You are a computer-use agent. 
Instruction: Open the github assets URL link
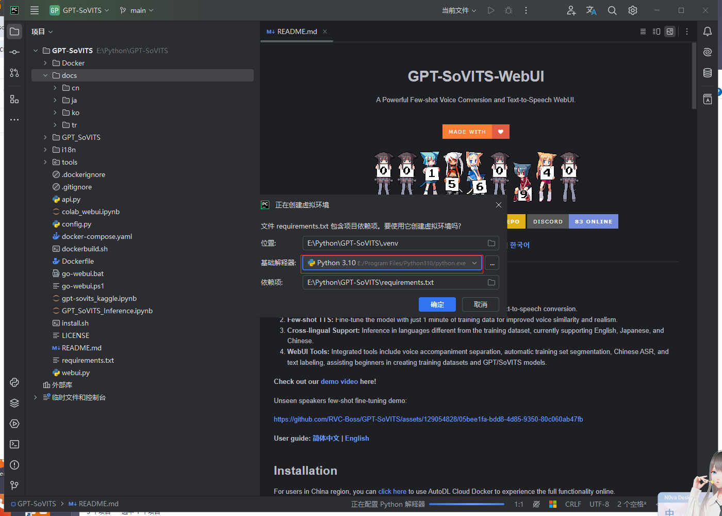(x=429, y=419)
